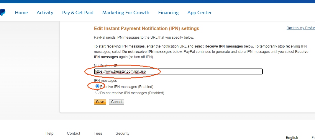Open the Financing menu

168,13
